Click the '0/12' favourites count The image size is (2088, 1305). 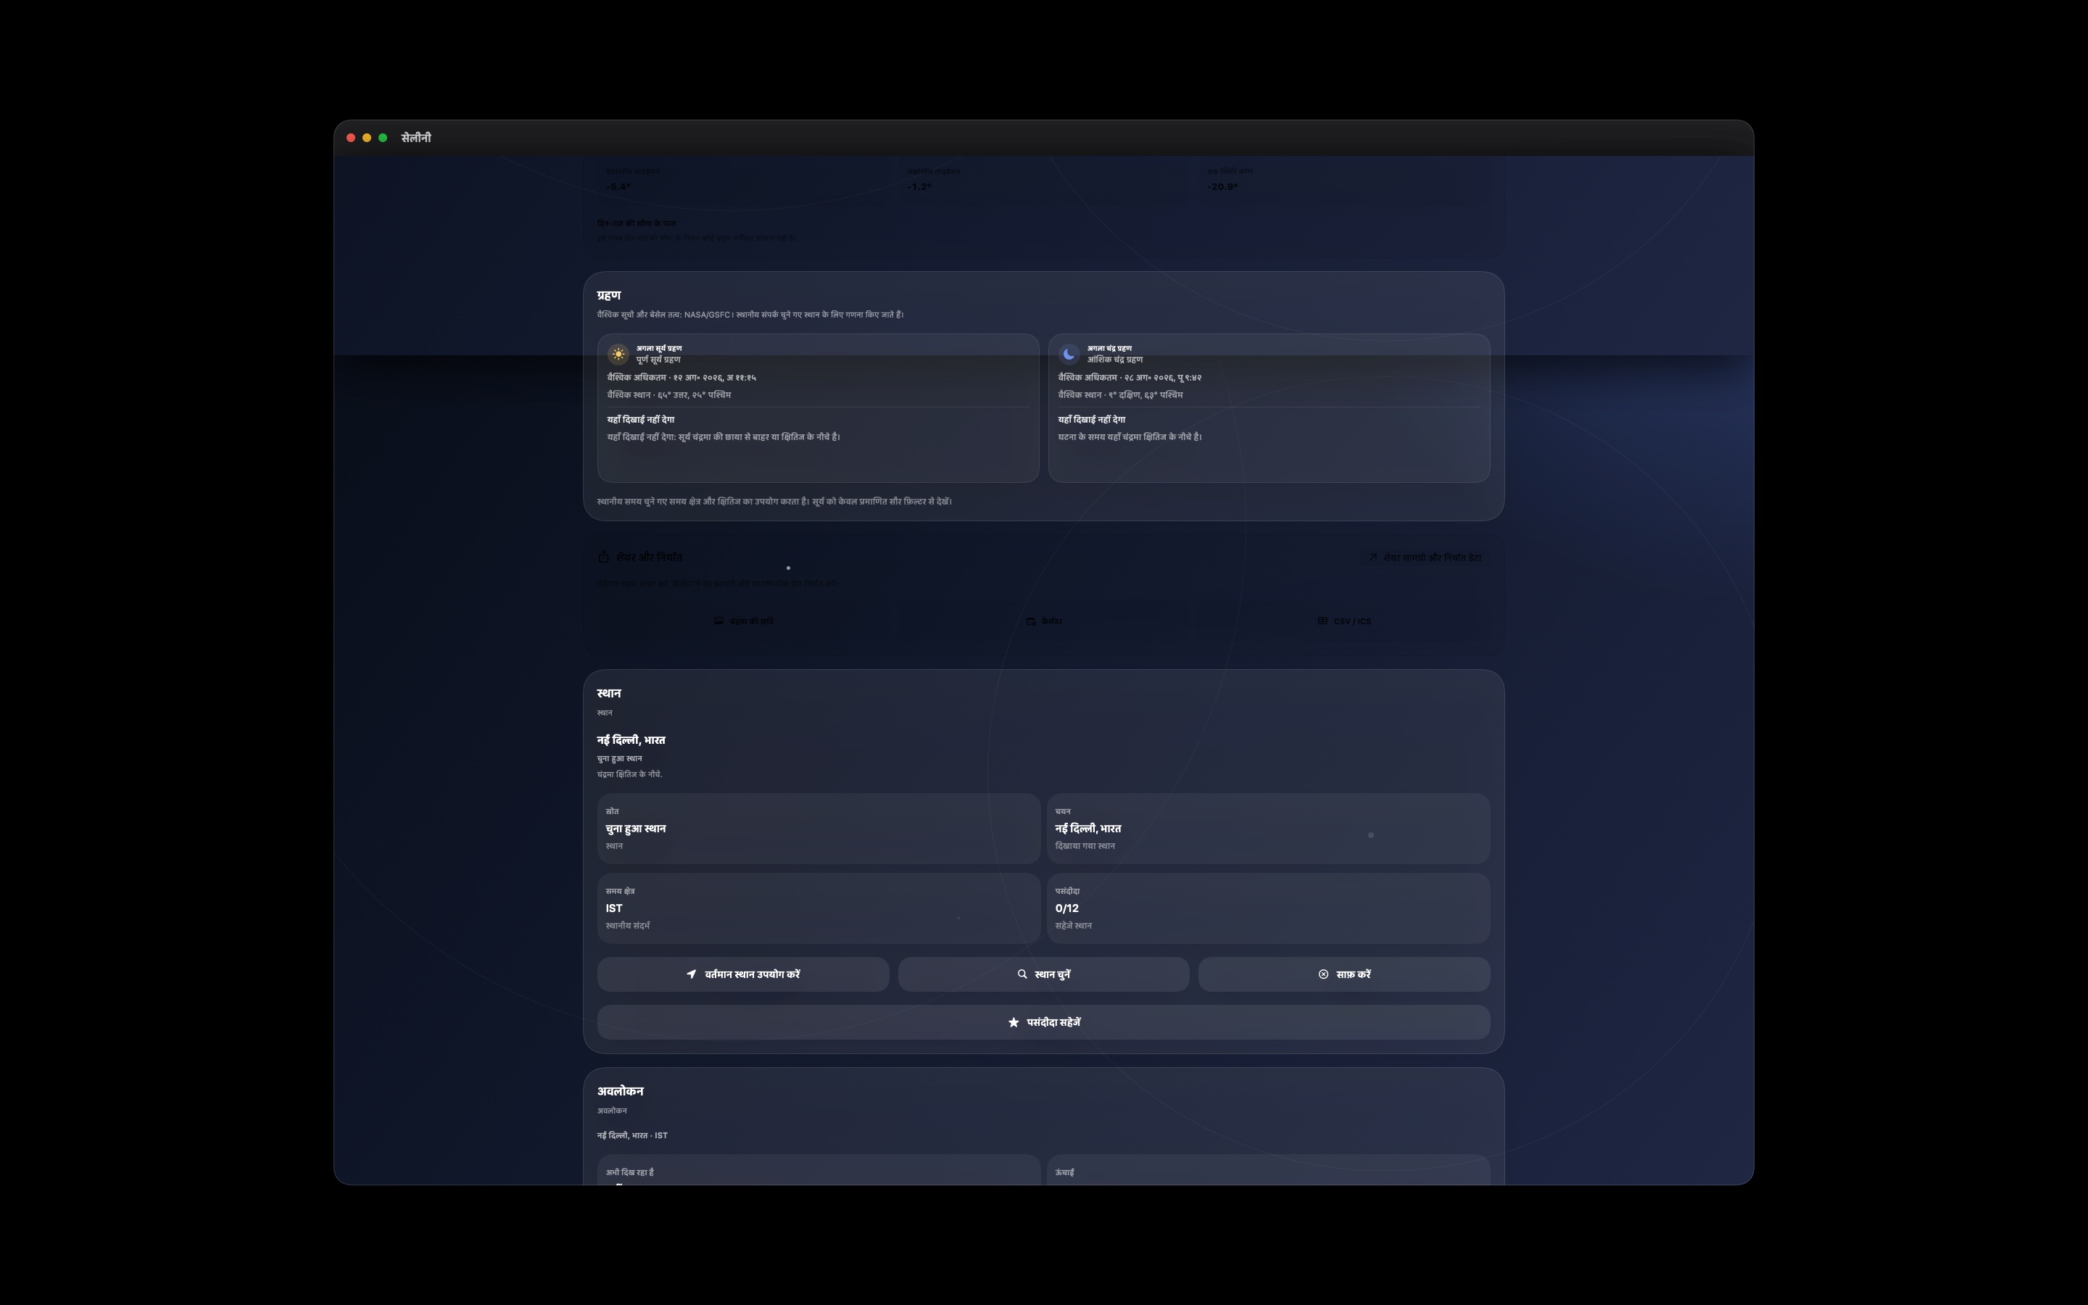(1066, 909)
